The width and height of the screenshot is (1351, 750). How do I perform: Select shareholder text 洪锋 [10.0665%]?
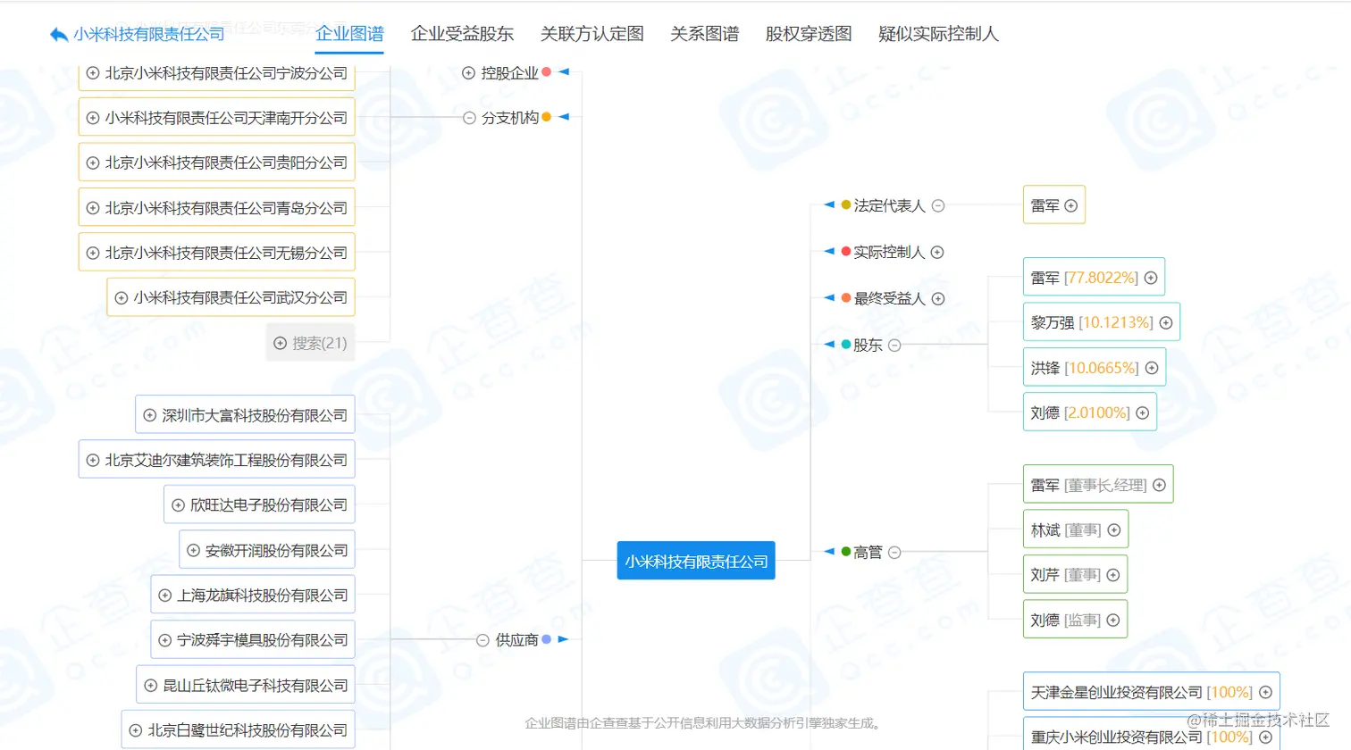coord(1085,368)
